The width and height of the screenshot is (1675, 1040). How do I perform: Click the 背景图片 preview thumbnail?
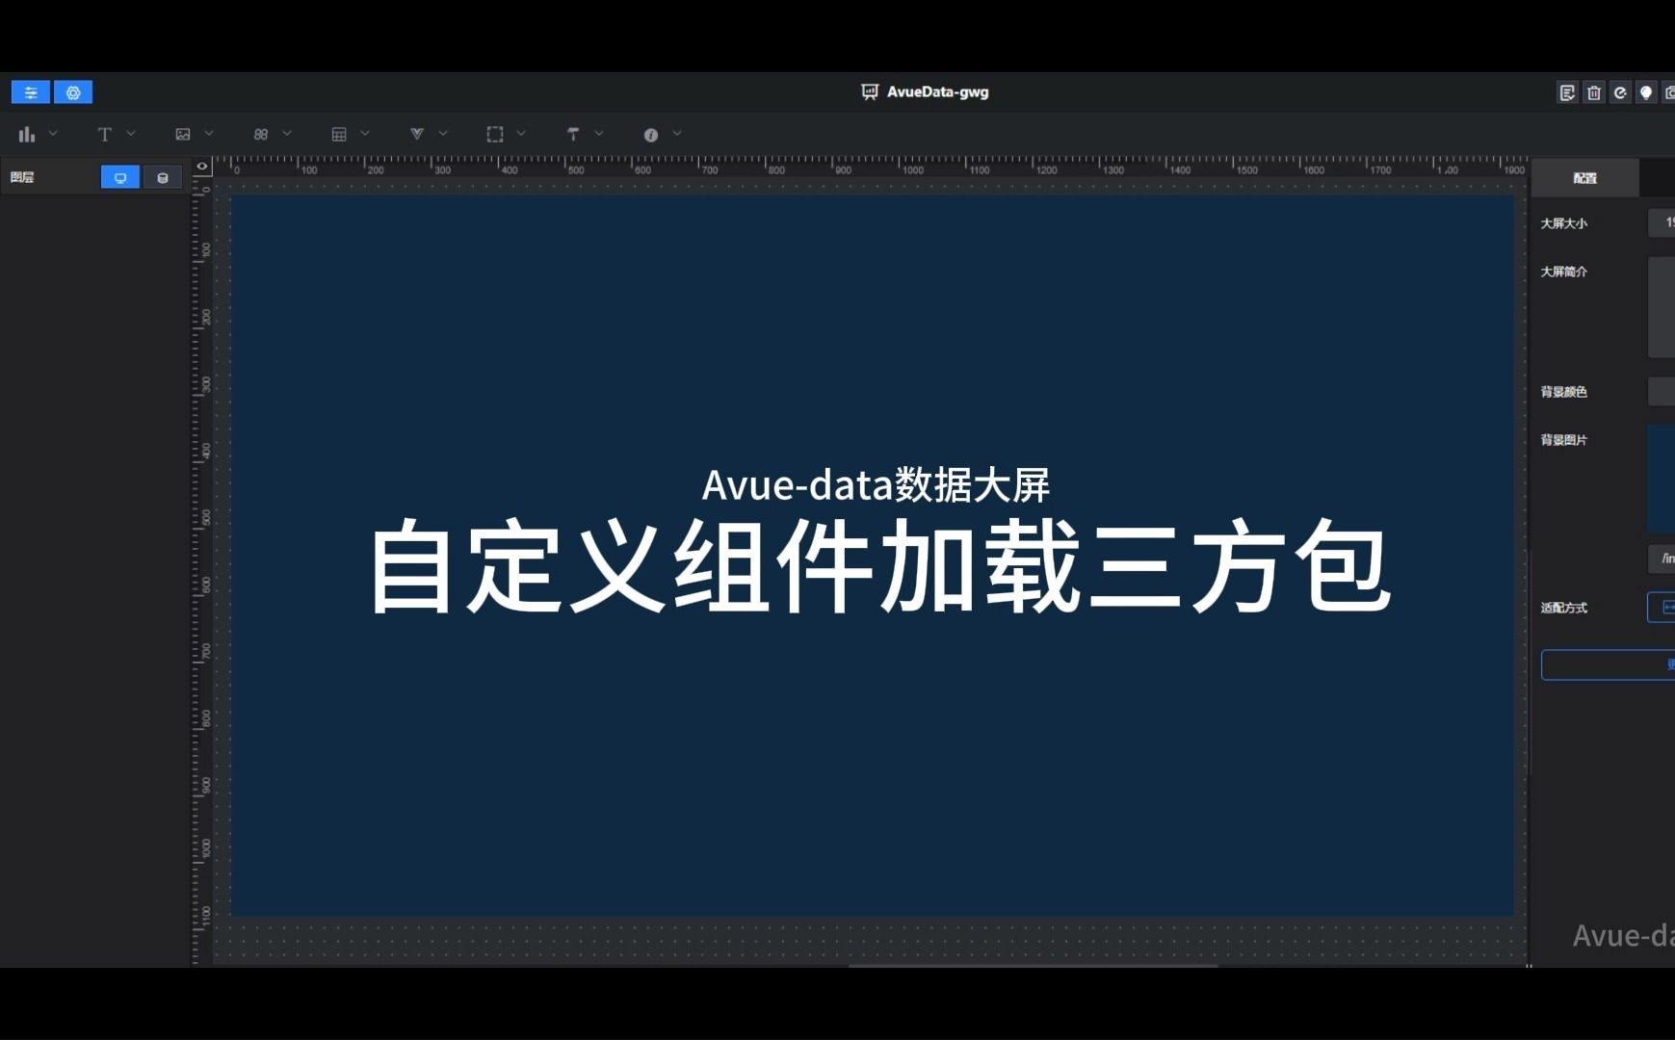coord(1662,479)
